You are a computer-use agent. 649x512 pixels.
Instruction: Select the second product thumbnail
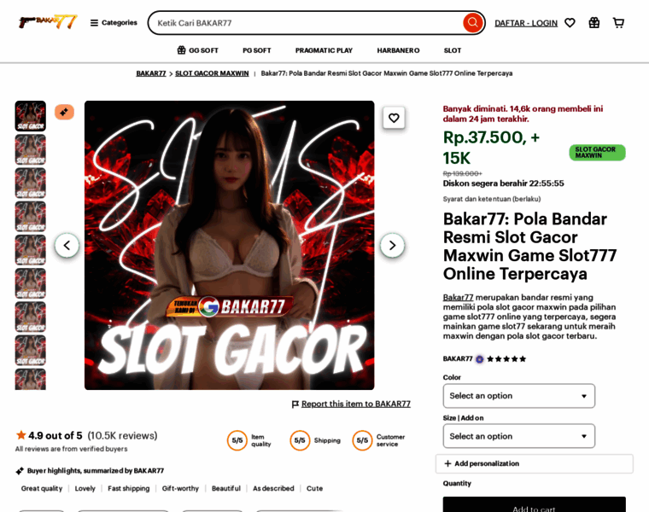pyautogui.click(x=30, y=149)
